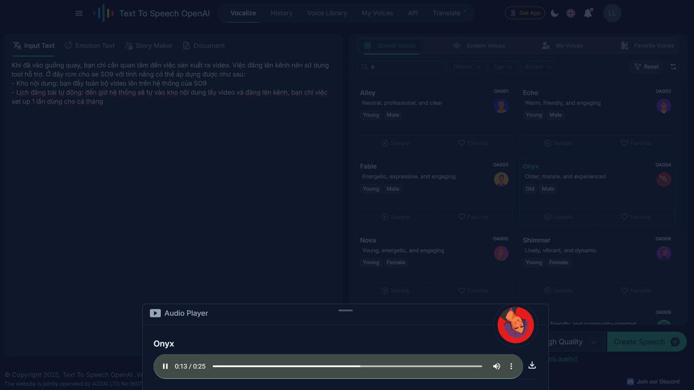The width and height of the screenshot is (694, 390).
Task: Favorite the Fable voice
Action: [x=473, y=217]
